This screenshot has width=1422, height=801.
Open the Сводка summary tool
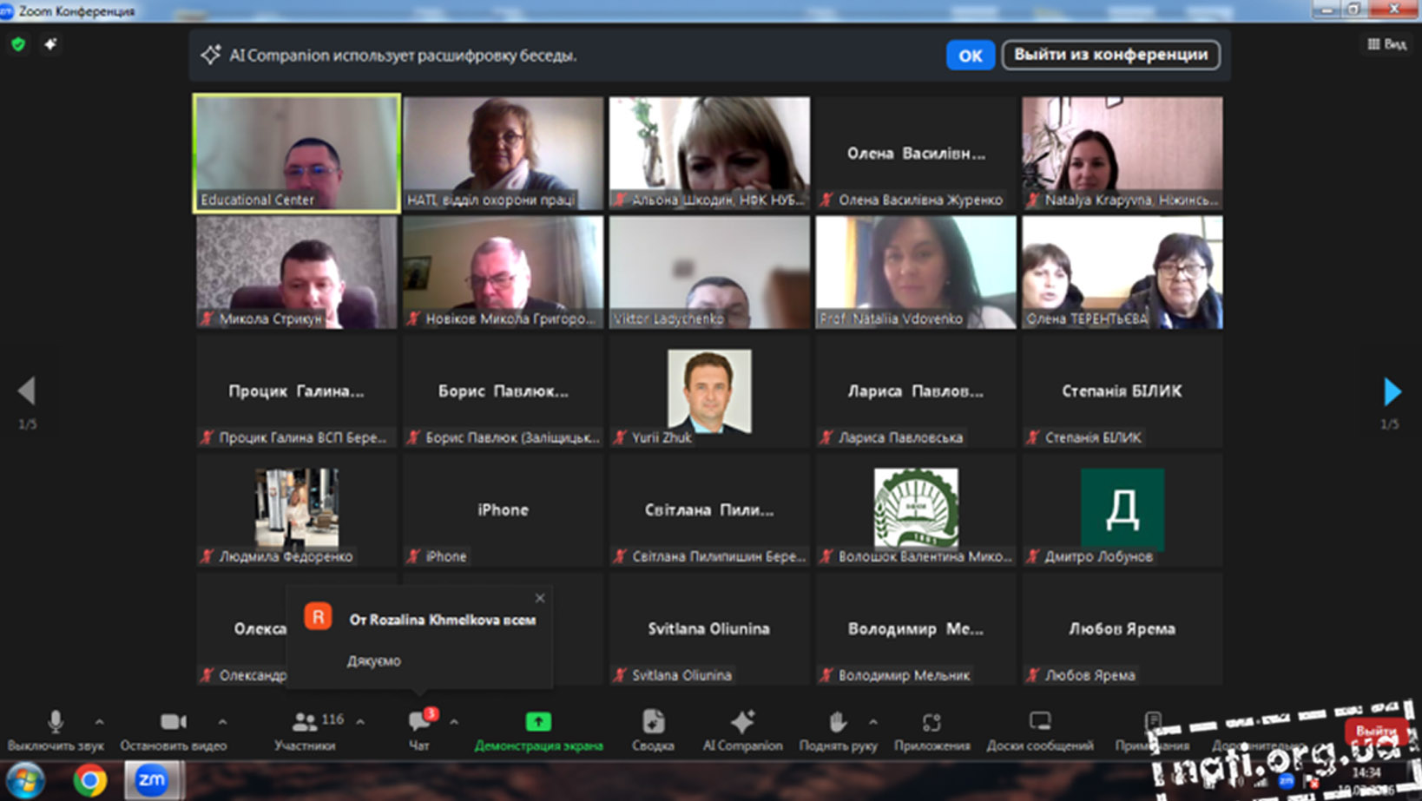[x=653, y=730]
